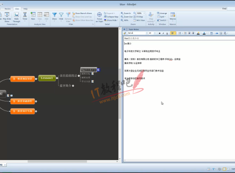This screenshot has width=235, height=173.
Task: Toggle italic in Topic Notes
Action: pos(163,33)
